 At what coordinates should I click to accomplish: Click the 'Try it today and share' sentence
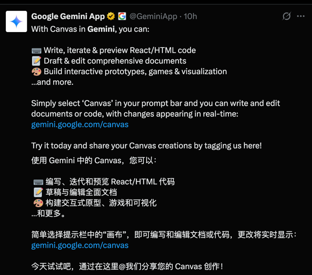146,146
